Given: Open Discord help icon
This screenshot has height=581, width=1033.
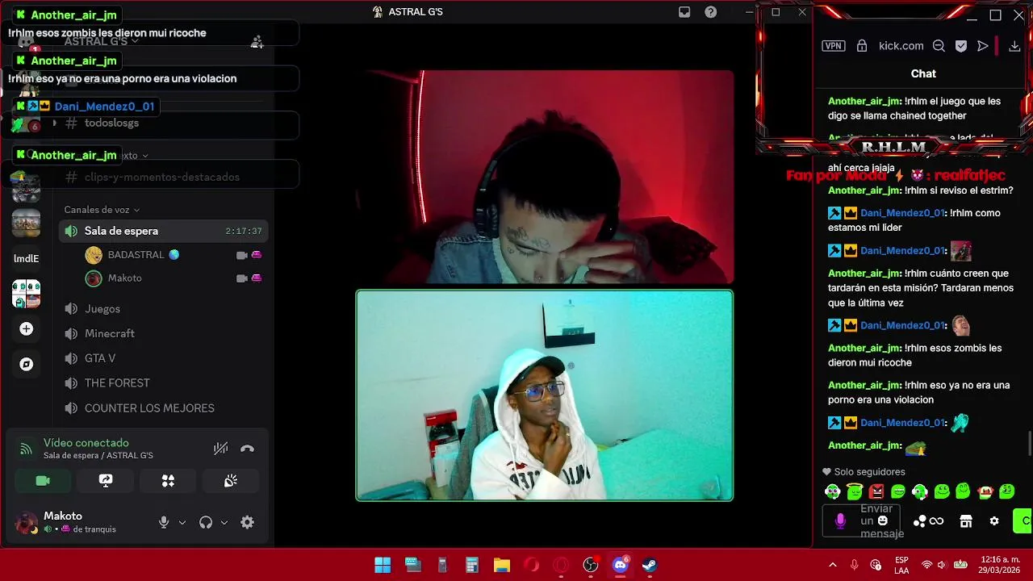Looking at the screenshot, I should (x=710, y=12).
